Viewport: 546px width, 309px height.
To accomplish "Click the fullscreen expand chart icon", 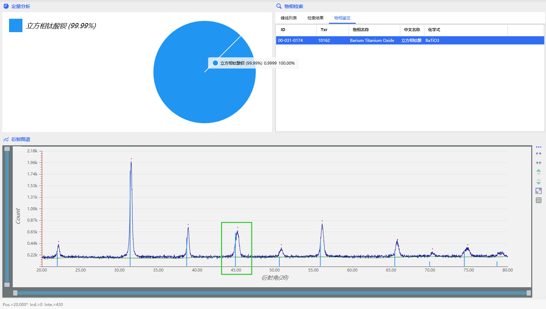I will pyautogui.click(x=538, y=191).
